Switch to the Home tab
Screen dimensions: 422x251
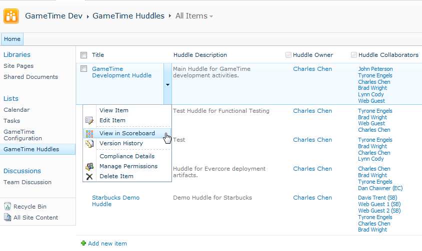click(x=12, y=39)
